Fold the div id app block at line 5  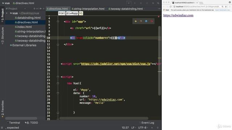[58, 22]
